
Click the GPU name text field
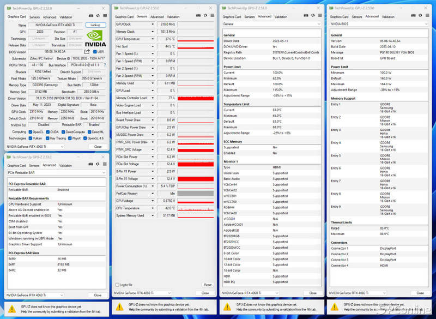(56, 25)
